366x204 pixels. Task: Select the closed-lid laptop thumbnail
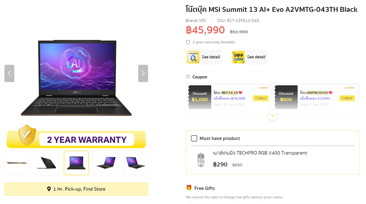tap(46, 163)
